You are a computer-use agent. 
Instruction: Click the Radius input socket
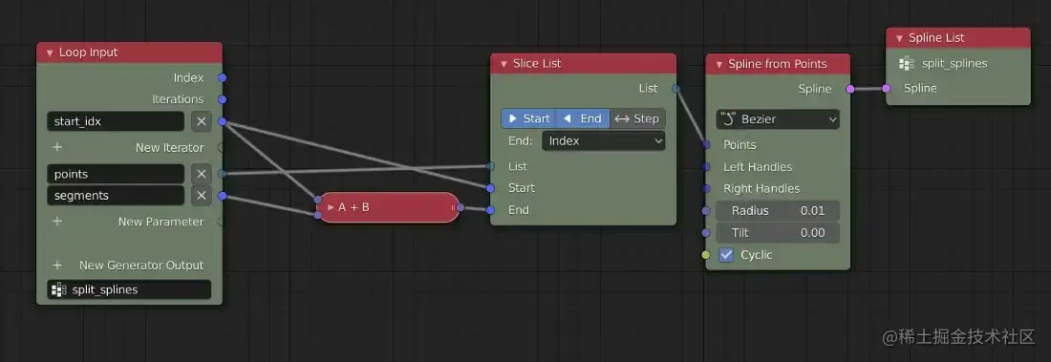[x=706, y=210]
